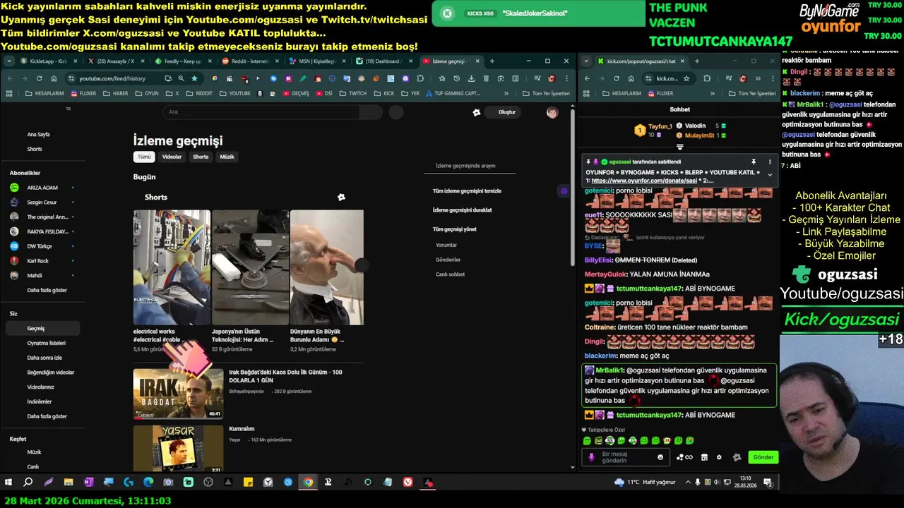
Task: Switch to the MSN browser tab
Action: (316, 61)
